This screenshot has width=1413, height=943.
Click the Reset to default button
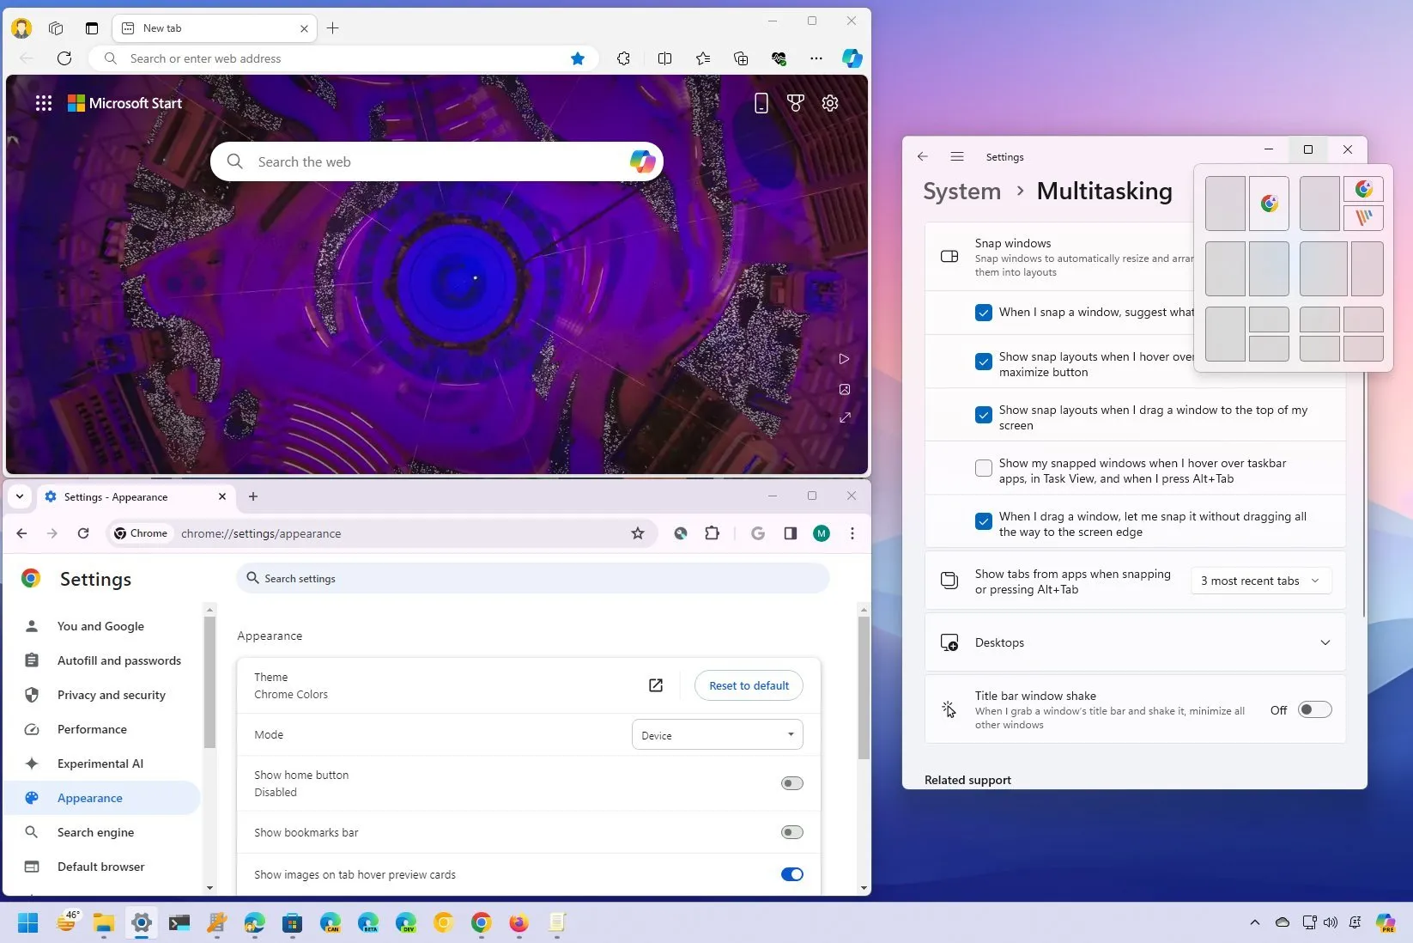[x=748, y=685]
